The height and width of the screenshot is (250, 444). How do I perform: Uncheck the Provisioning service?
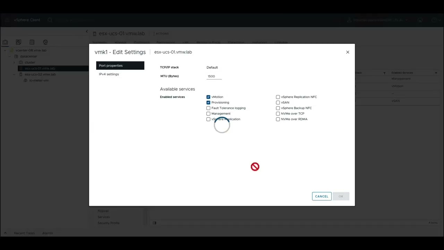[x=208, y=102]
